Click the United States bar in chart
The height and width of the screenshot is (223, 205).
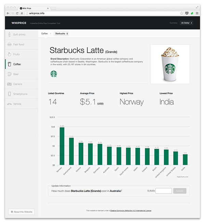tap(176, 158)
